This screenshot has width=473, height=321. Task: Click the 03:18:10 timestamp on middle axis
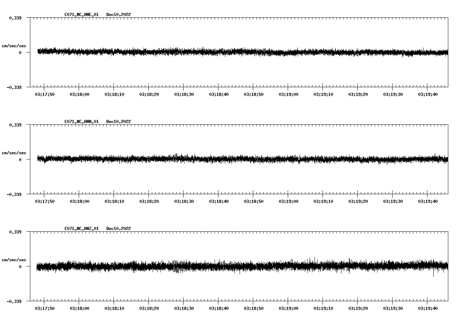pos(114,201)
